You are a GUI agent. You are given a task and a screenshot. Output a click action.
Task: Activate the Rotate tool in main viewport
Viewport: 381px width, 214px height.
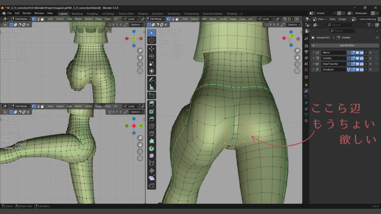(x=152, y=56)
